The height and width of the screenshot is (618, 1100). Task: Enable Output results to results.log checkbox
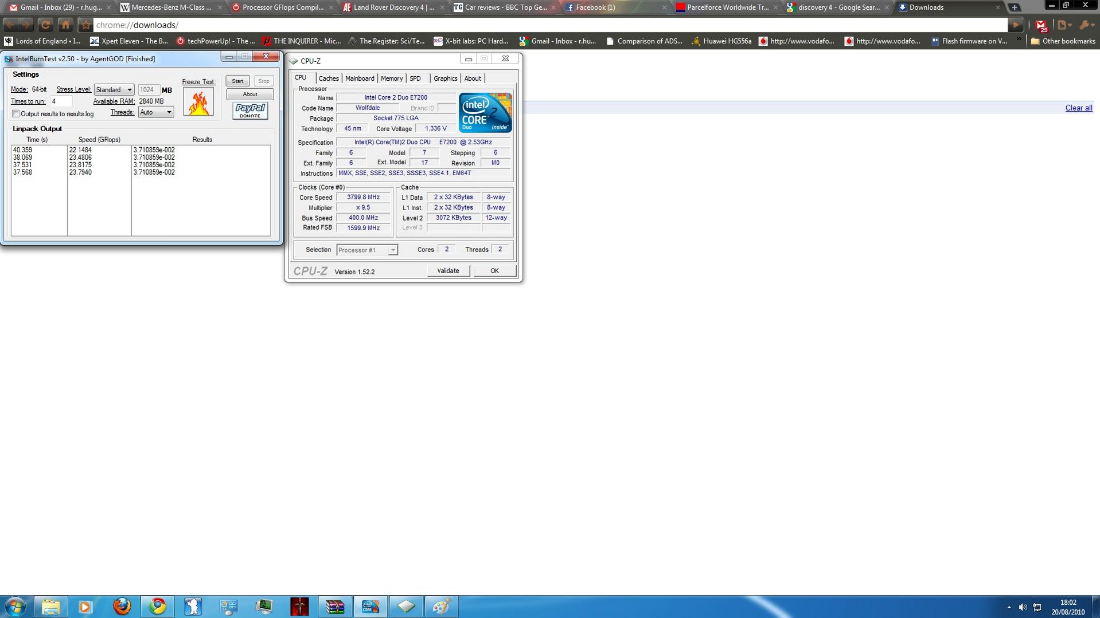[16, 114]
